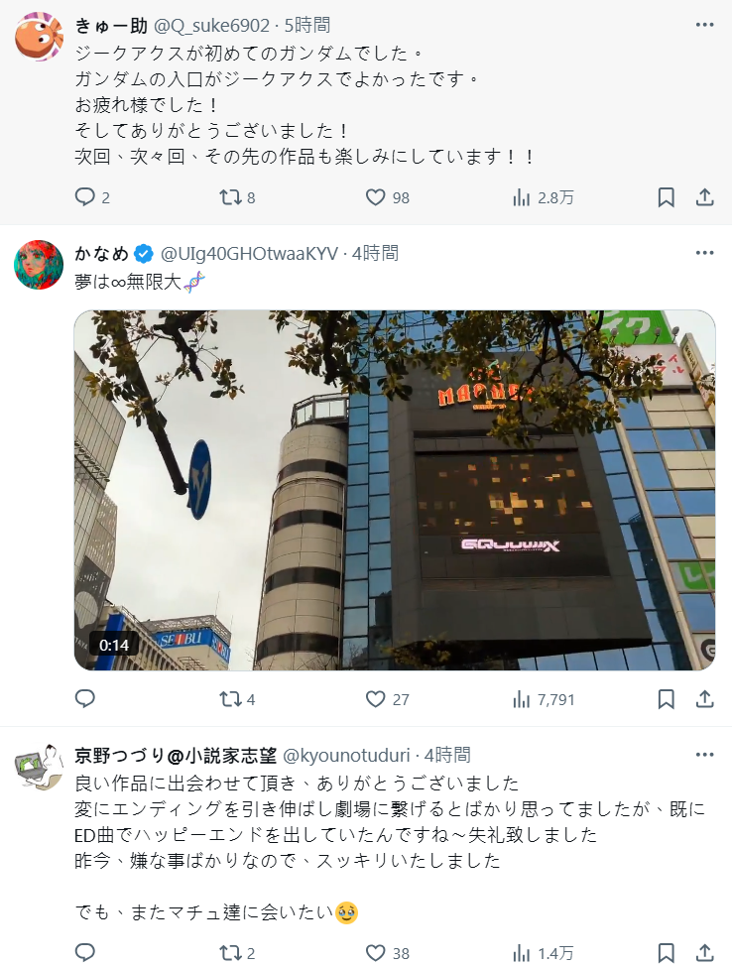The width and height of the screenshot is (732, 965).
Task: Open more options for 京野つづり's tweet
Action: [704, 755]
